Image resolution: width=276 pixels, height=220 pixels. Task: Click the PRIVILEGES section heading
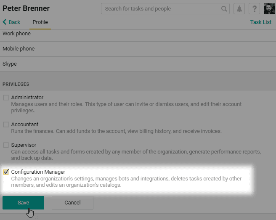(x=16, y=84)
